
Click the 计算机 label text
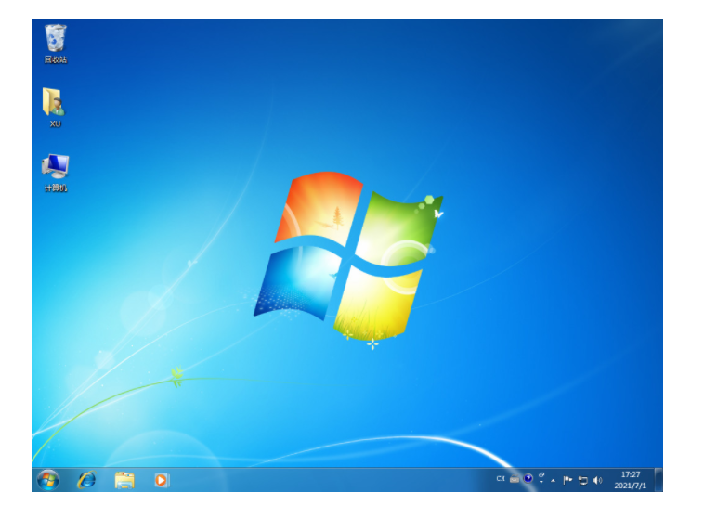55,188
